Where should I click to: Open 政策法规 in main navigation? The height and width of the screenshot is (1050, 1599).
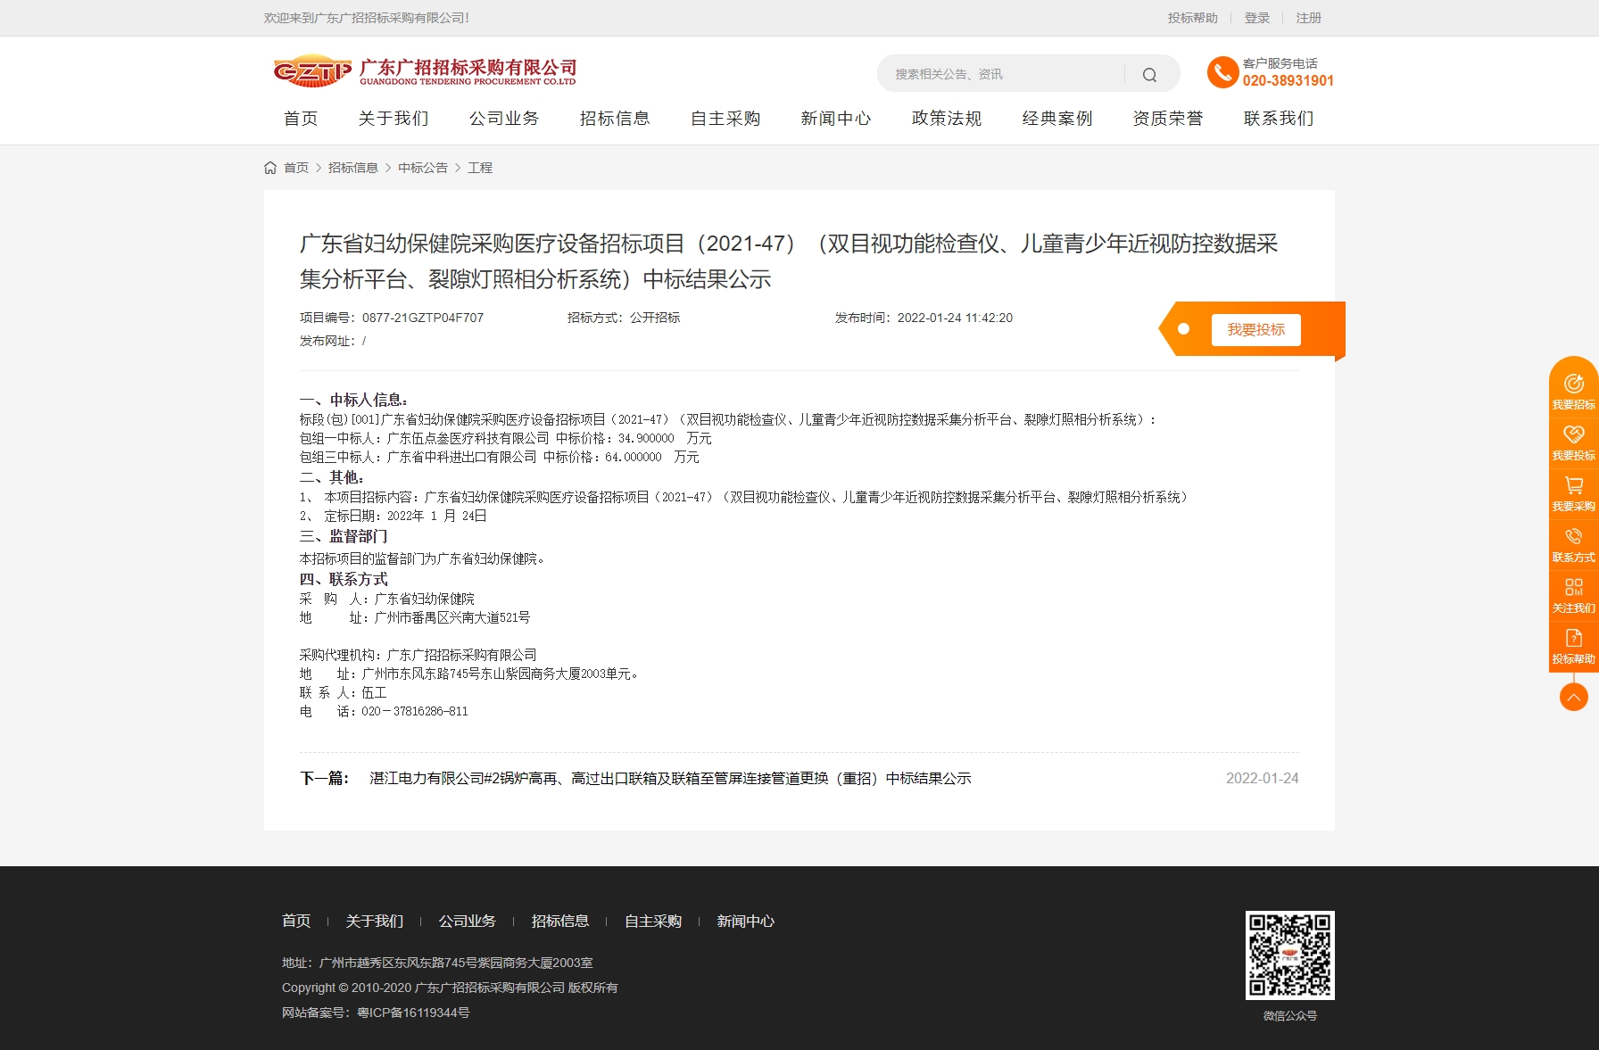(x=947, y=119)
